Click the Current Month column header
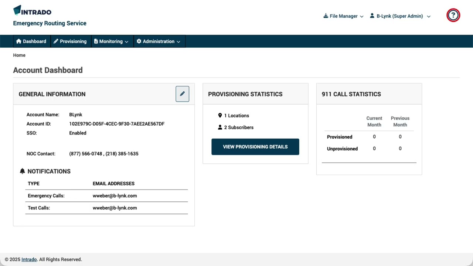Screen dimensions: 473x266 pyautogui.click(x=374, y=122)
